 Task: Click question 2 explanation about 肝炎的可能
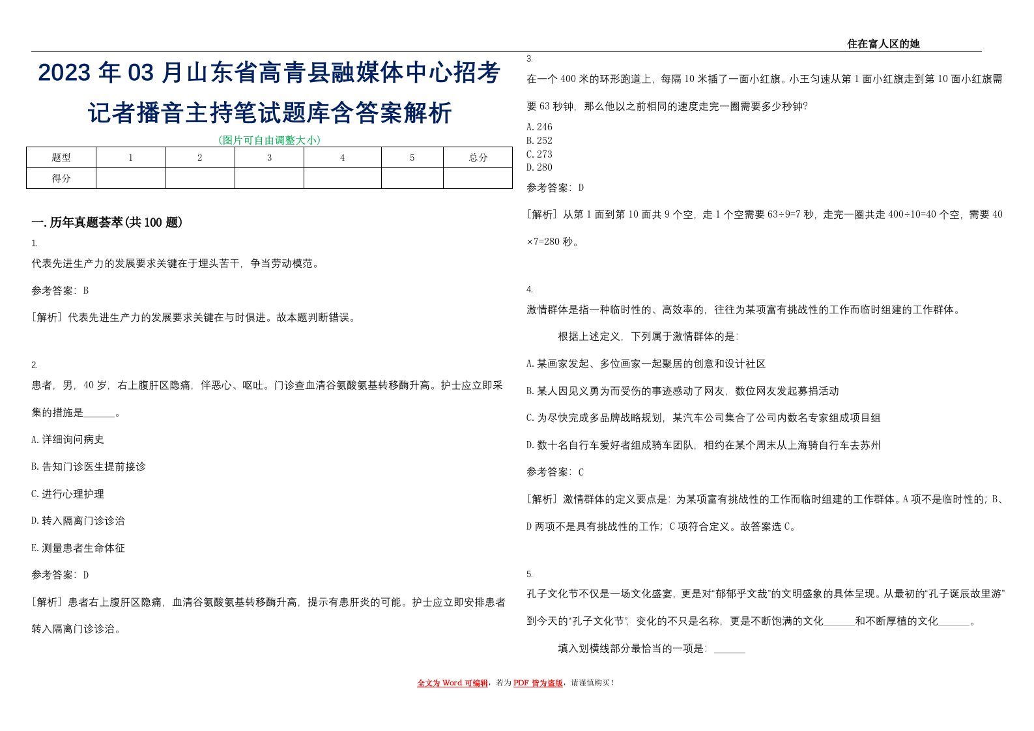click(x=268, y=616)
